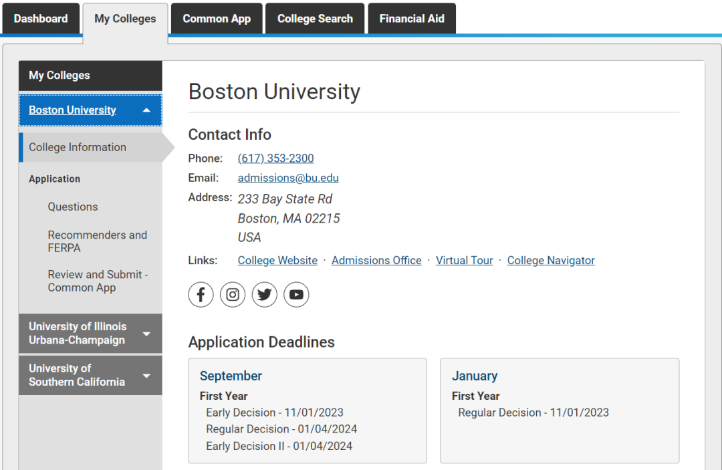The width and height of the screenshot is (722, 470).
Task: Open the College Website link
Action: tap(277, 261)
